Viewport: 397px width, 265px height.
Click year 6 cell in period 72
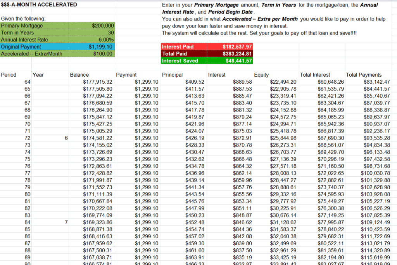50,138
